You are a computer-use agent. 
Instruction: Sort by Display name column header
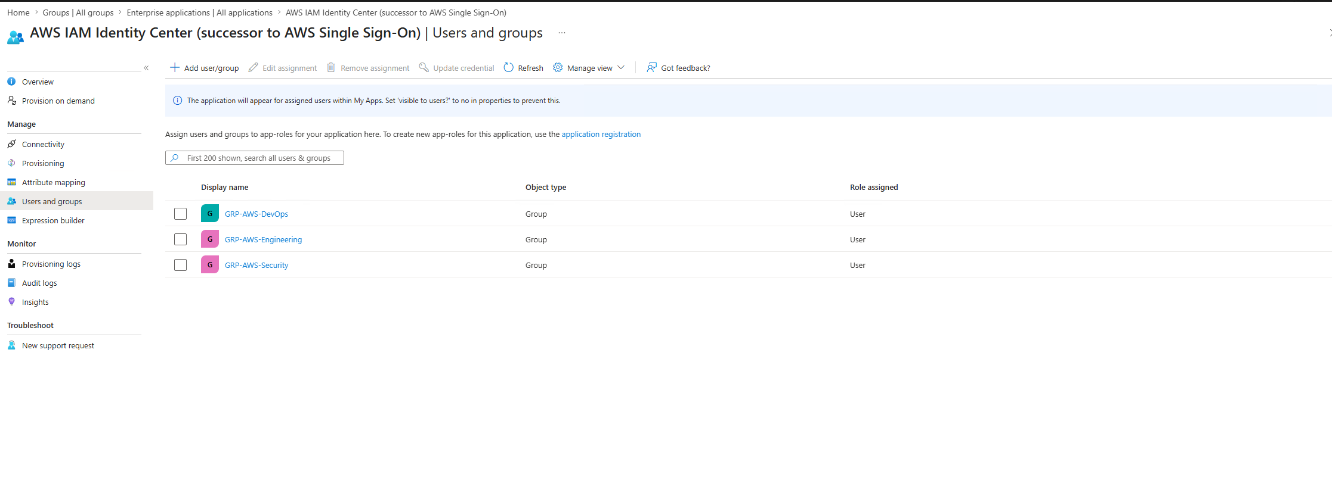tap(225, 187)
